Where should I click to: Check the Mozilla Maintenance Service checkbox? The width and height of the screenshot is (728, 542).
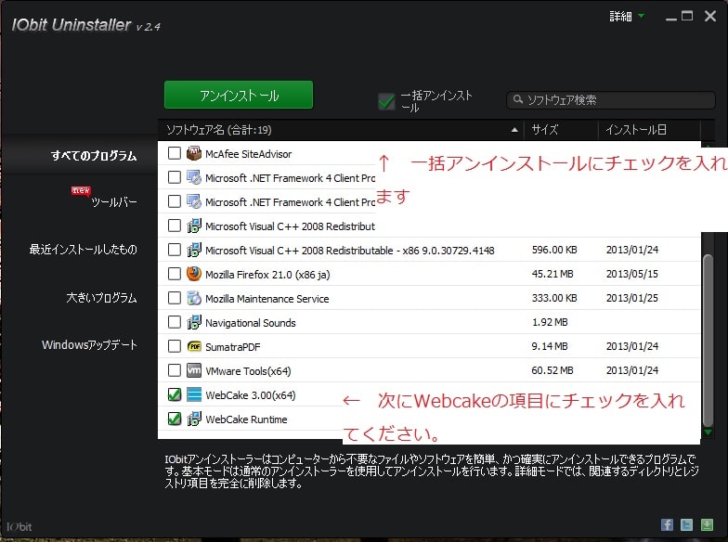point(175,298)
